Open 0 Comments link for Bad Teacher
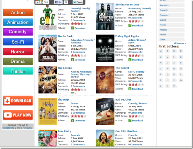 (x=135, y=113)
